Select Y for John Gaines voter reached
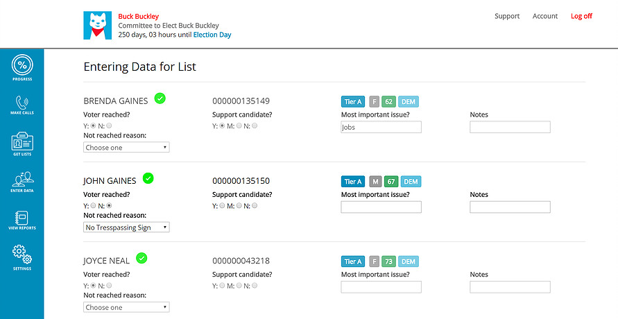618x319 pixels. point(93,205)
